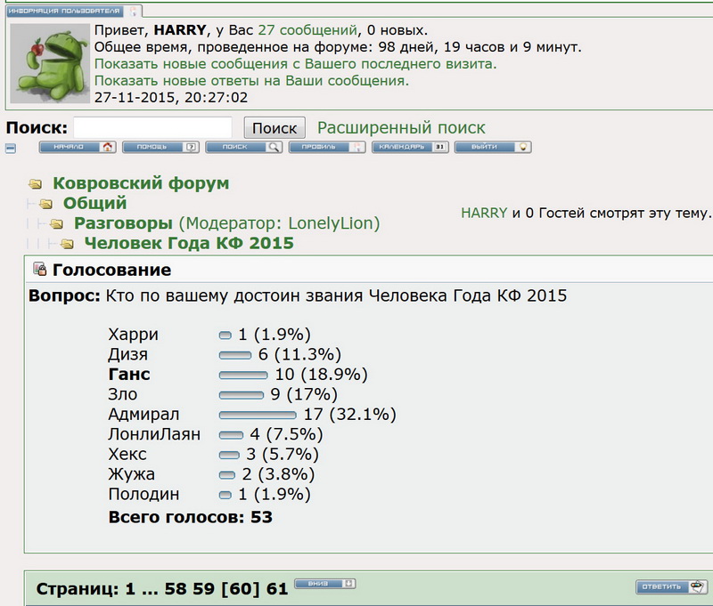The height and width of the screenshot is (606, 713).
Task: Click the Адмирал poll option
Action: coord(143,415)
